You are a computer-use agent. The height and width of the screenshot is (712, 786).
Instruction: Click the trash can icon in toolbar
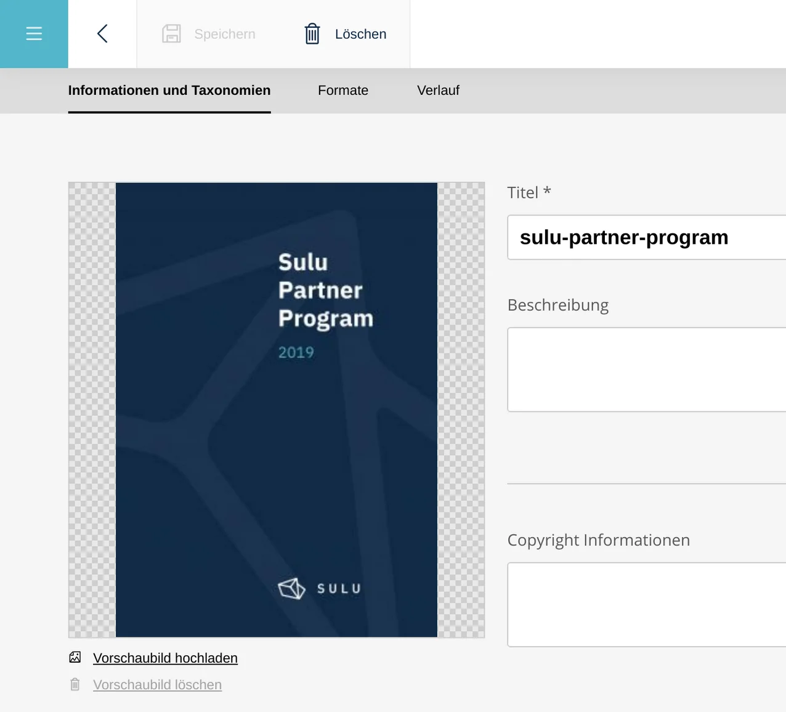[312, 34]
